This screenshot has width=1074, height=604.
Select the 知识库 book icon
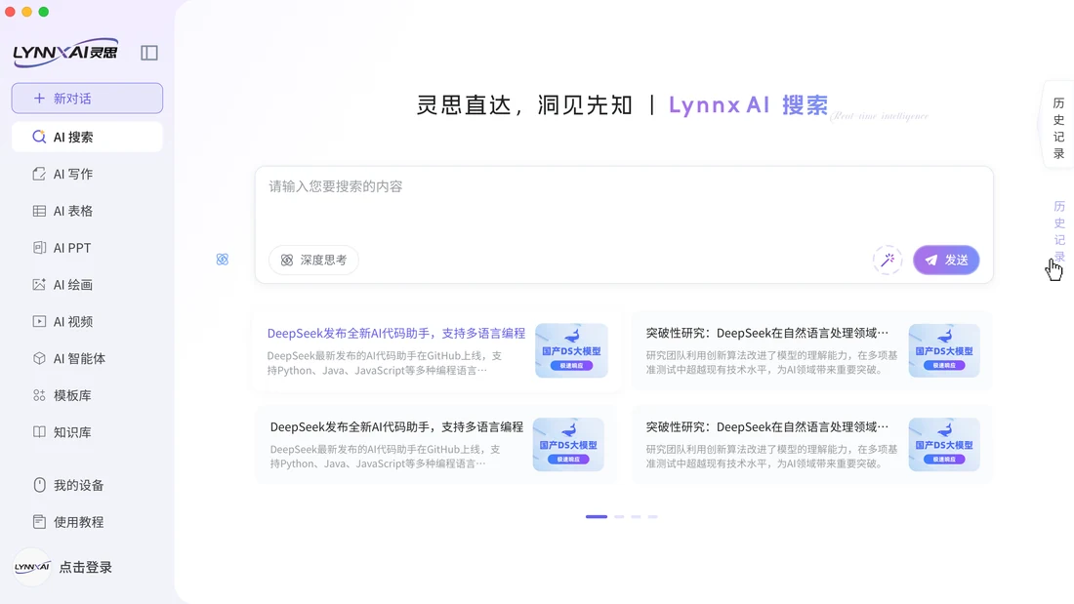coord(39,432)
